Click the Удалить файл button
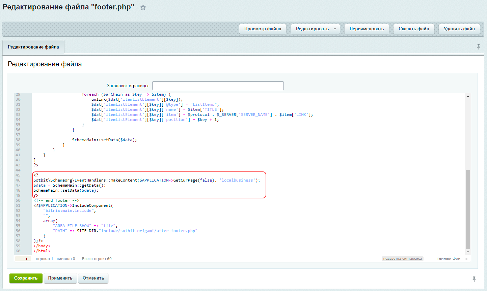This screenshot has width=487, height=291. click(x=459, y=29)
